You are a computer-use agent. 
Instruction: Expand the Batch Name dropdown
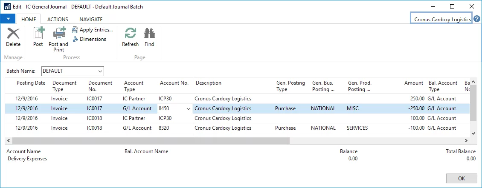tap(100, 71)
